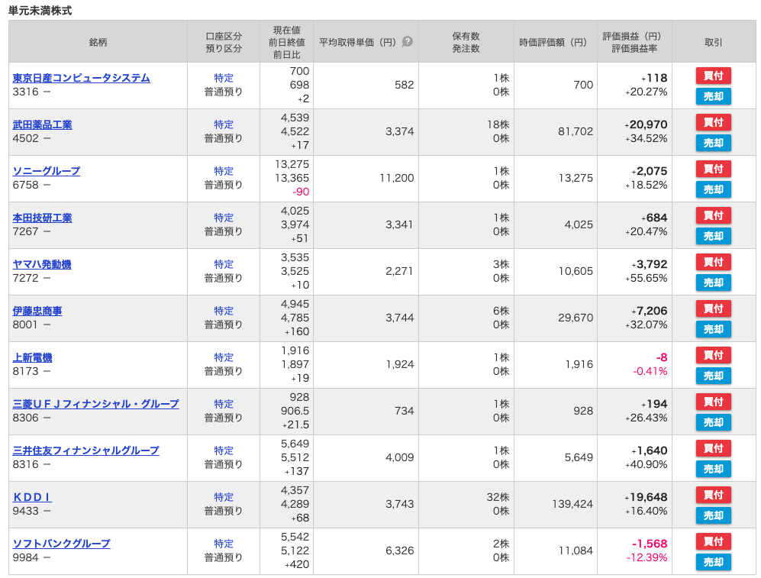Viewport: 761px width, 578px height.
Task: Click the help icon beside 平均取得単価
Action: point(408,42)
